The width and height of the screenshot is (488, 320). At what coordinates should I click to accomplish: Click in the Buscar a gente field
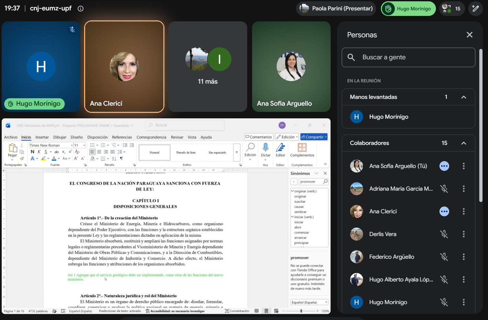pos(408,57)
